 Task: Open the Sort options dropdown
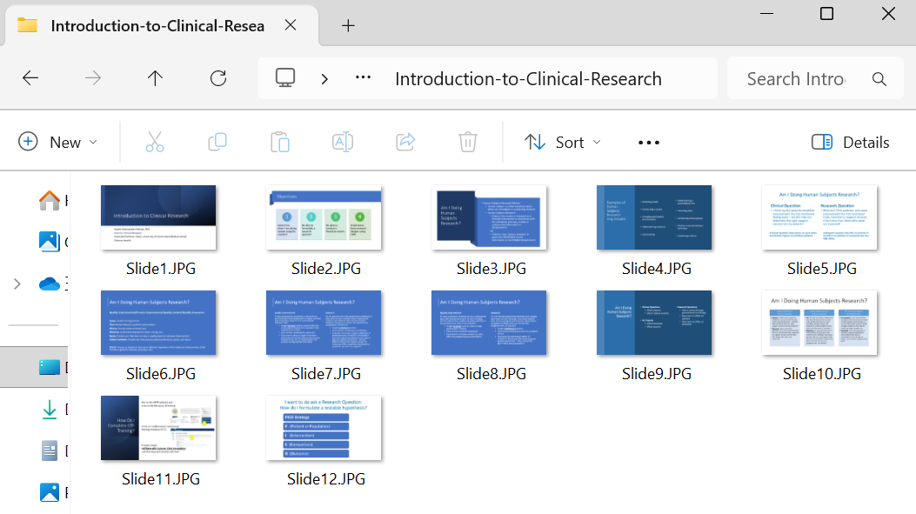click(563, 142)
